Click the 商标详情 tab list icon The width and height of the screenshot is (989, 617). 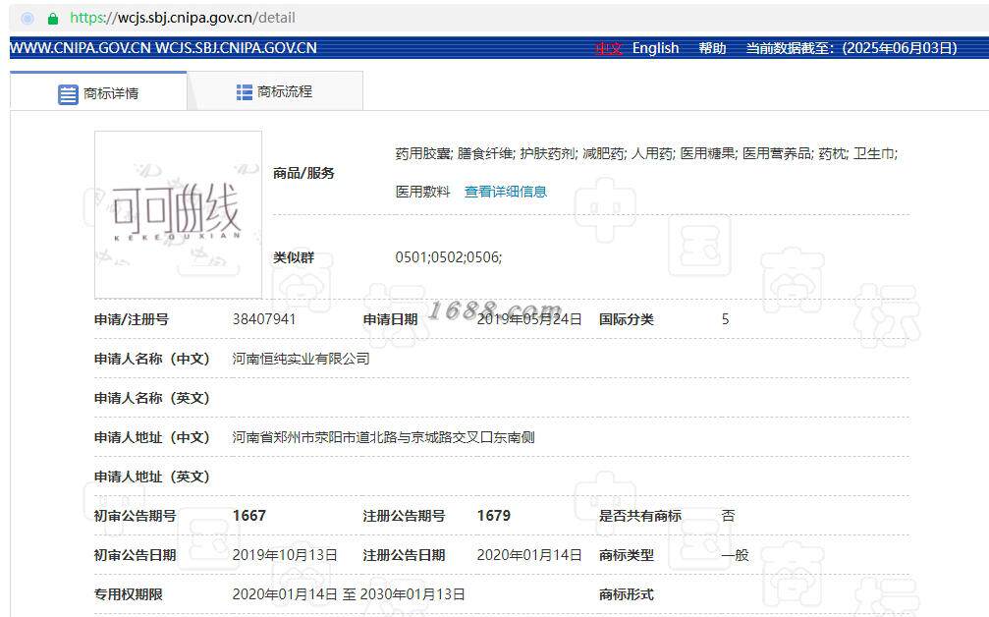(68, 94)
